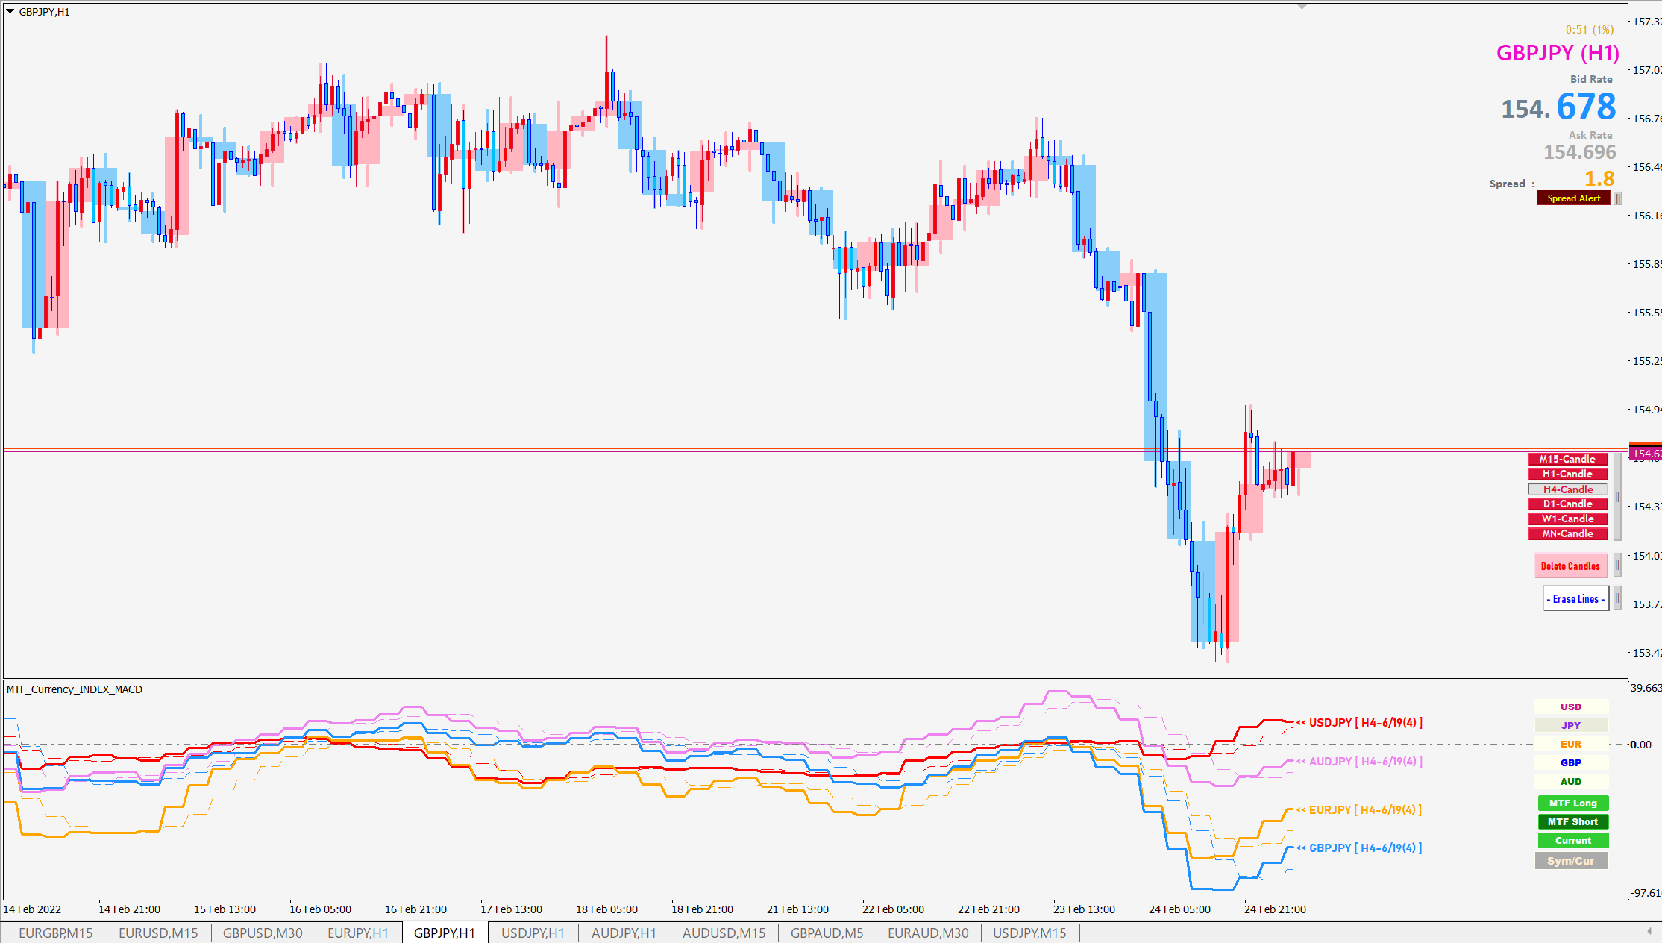Image resolution: width=1662 pixels, height=943 pixels.
Task: Toggle the MTF Short mode button
Action: [1572, 821]
